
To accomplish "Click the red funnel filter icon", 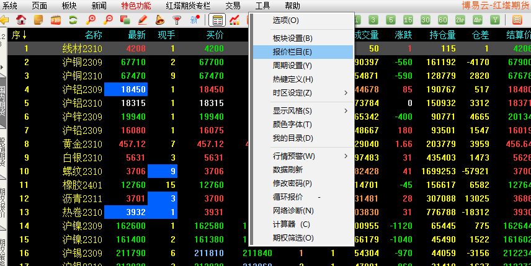I will [x=177, y=20].
